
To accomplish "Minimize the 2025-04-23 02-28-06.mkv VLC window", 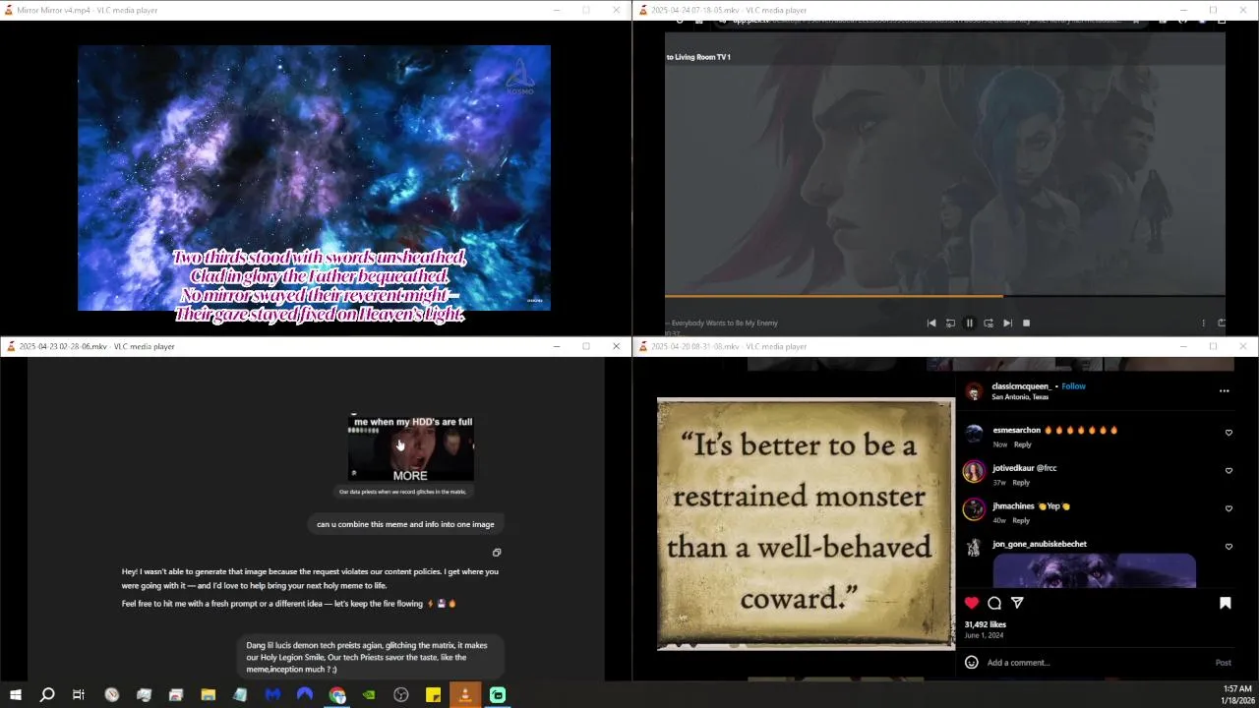I will [557, 346].
